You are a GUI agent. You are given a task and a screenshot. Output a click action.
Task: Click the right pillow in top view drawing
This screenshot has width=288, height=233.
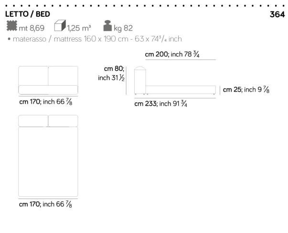(x=63, y=121)
